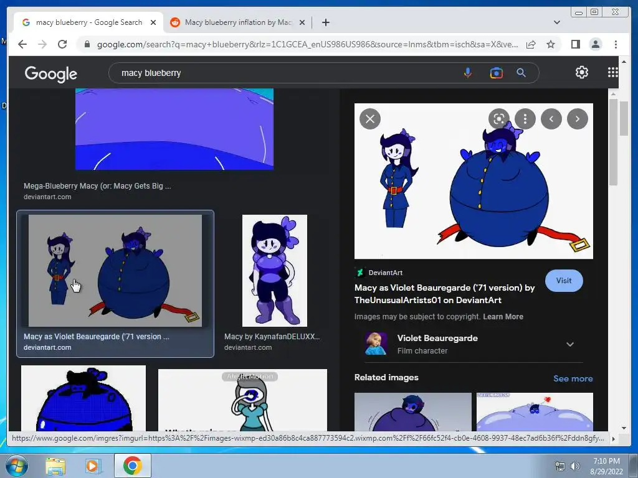Show previous image in preview
This screenshot has width=638, height=478.
tap(551, 119)
